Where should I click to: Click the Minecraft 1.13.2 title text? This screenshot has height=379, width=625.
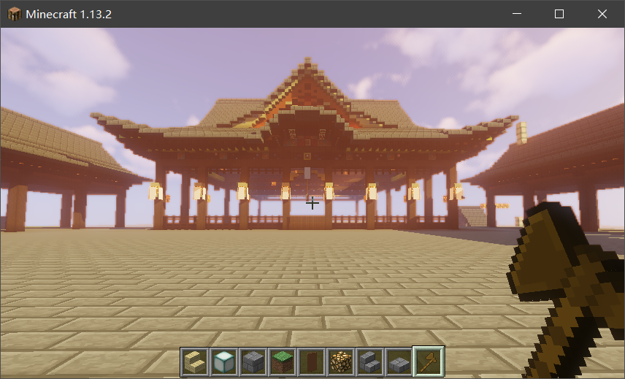(69, 14)
